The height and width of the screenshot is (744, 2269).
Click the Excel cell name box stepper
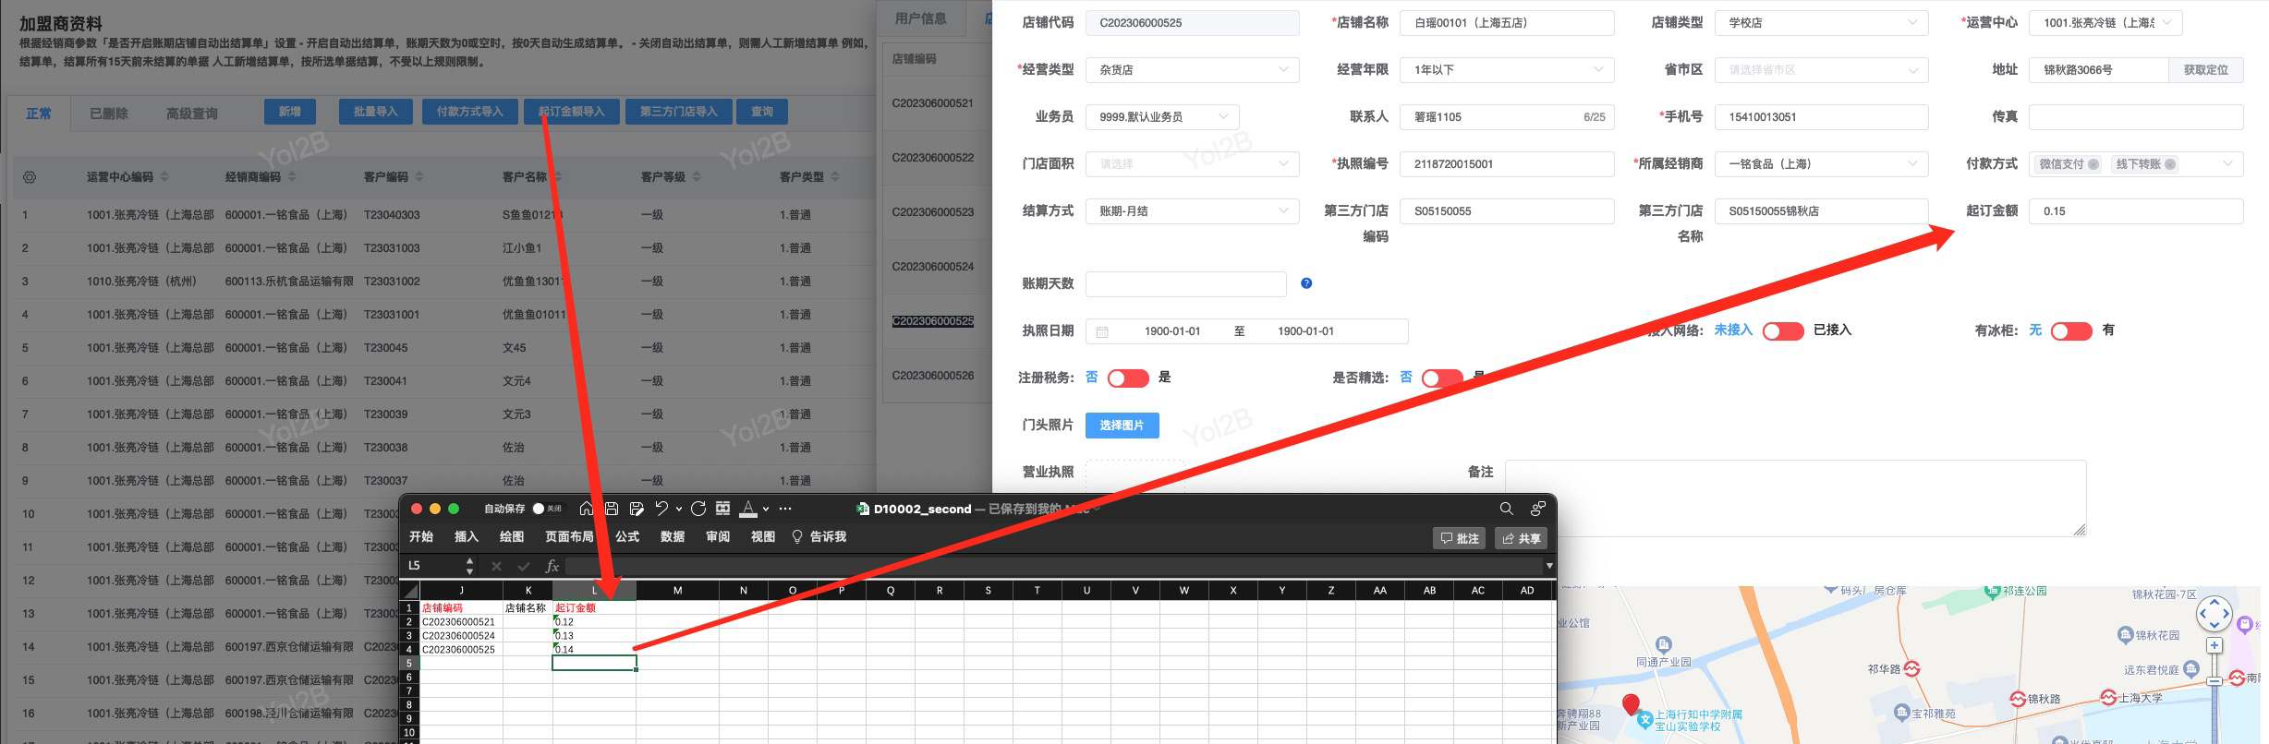pyautogui.click(x=469, y=566)
